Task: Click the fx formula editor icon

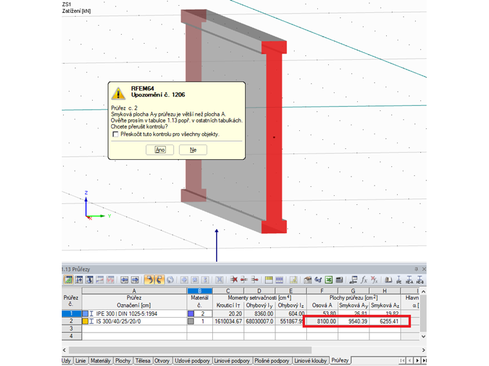Action: (364, 280)
